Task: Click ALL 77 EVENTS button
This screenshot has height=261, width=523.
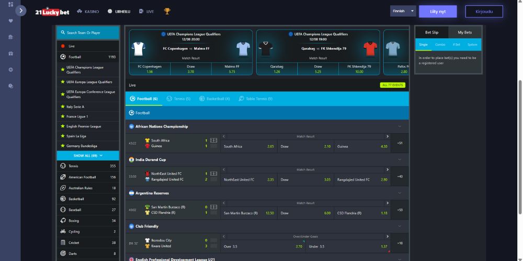Action: coord(393,85)
